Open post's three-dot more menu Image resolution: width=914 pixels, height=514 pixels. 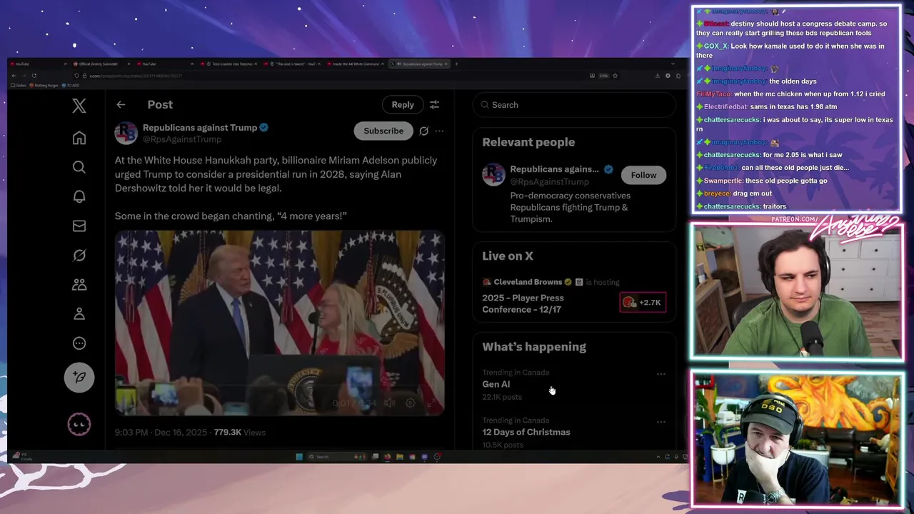tap(439, 131)
